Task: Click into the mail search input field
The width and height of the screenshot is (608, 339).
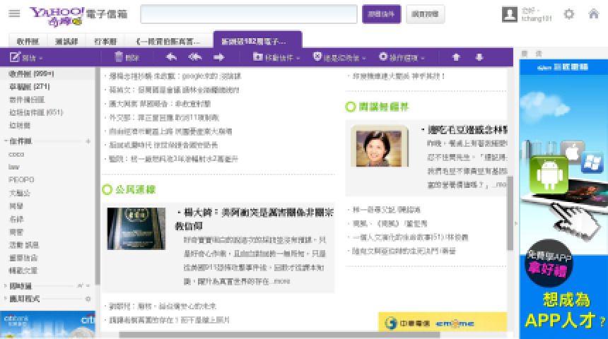Action: point(248,14)
